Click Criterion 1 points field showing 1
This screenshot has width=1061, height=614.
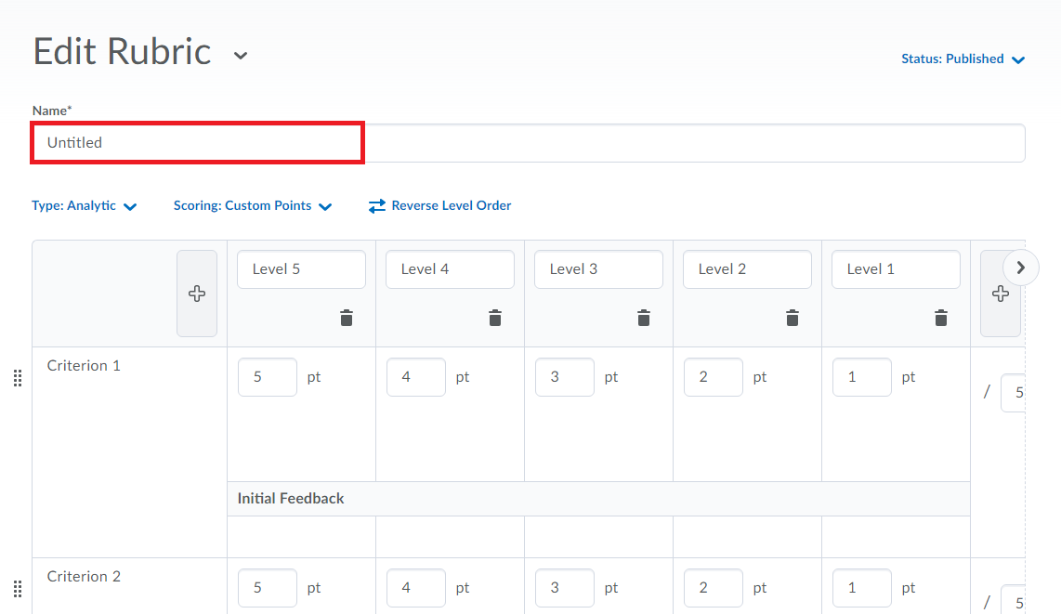point(862,377)
